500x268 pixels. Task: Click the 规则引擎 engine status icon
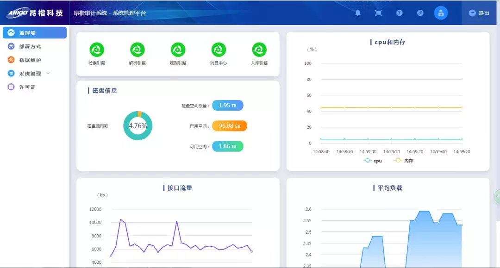[178, 50]
